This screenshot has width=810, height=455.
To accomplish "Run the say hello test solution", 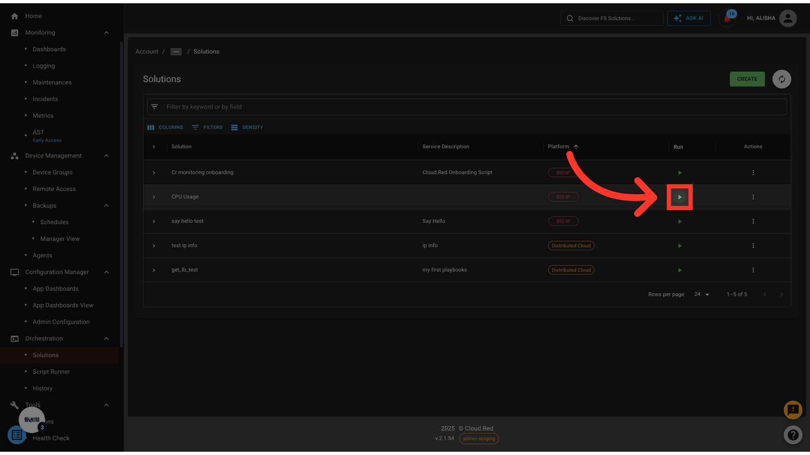I will (x=680, y=222).
